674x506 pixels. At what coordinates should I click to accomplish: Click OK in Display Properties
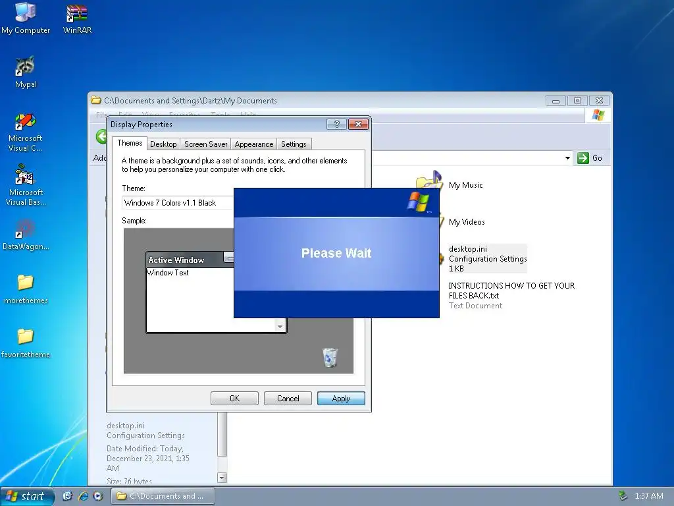point(234,399)
